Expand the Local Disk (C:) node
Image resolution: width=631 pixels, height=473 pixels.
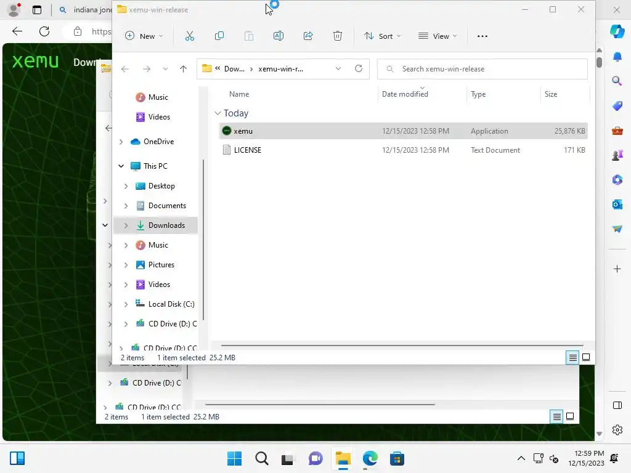(126, 304)
